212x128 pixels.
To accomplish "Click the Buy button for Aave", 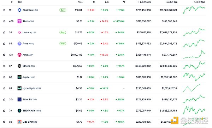I will point(63,44).
